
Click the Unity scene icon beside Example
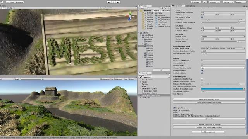click(141, 78)
